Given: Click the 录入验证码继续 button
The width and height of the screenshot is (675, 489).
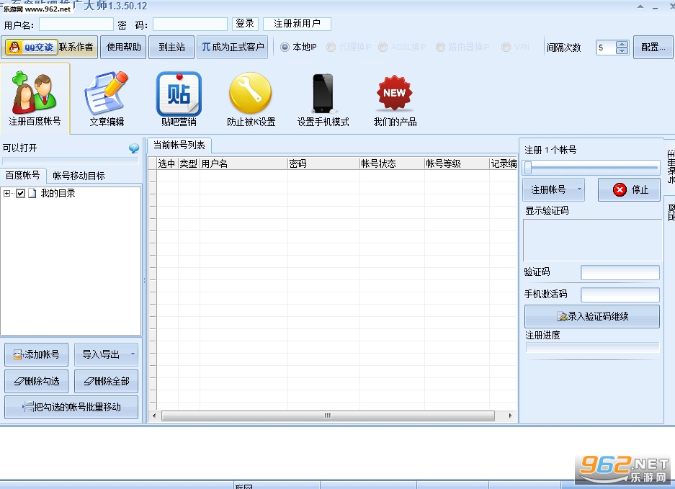Looking at the screenshot, I should click(592, 316).
